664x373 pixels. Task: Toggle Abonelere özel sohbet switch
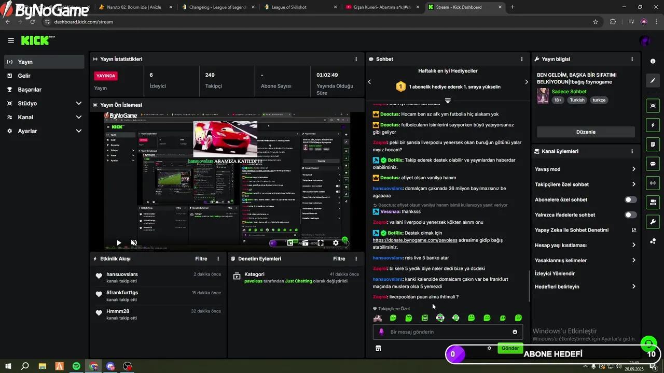pyautogui.click(x=630, y=199)
